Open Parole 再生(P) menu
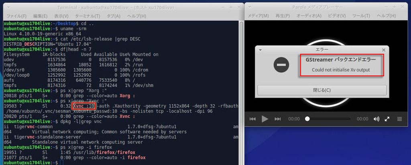411x165 pixels. (x=283, y=16)
